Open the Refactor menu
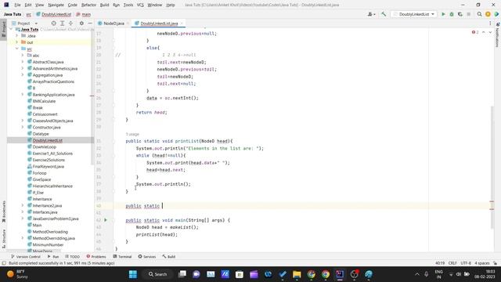This screenshot has height=282, width=501. (x=88, y=5)
